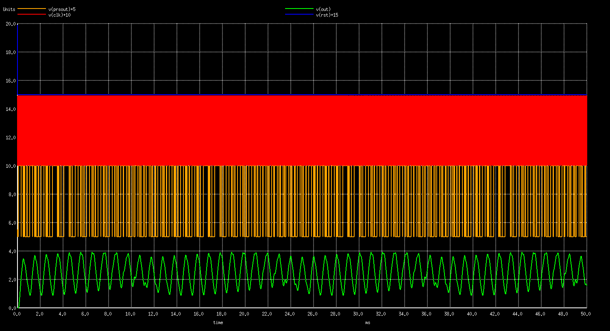Click the 16.0 y-axis tick label
This screenshot has width=610, height=331.
point(11,81)
